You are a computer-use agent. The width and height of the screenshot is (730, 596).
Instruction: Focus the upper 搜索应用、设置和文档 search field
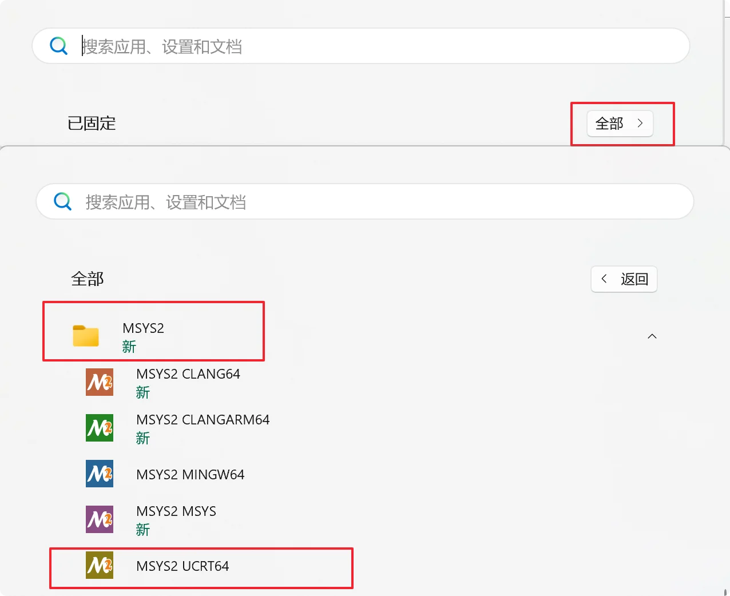click(361, 46)
